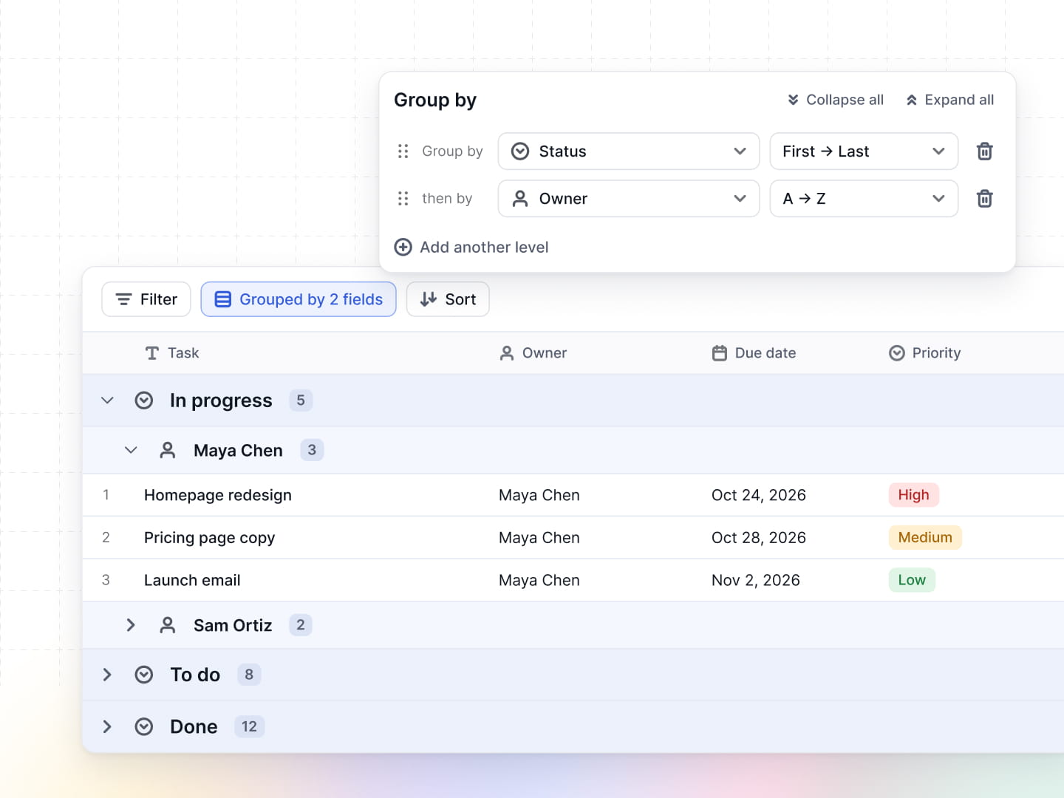Grab the drag handle for 'then by' row
Screen dimensions: 1064x798
(403, 199)
